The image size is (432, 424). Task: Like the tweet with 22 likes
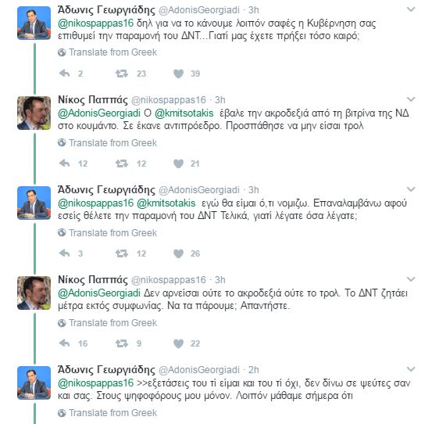(179, 343)
